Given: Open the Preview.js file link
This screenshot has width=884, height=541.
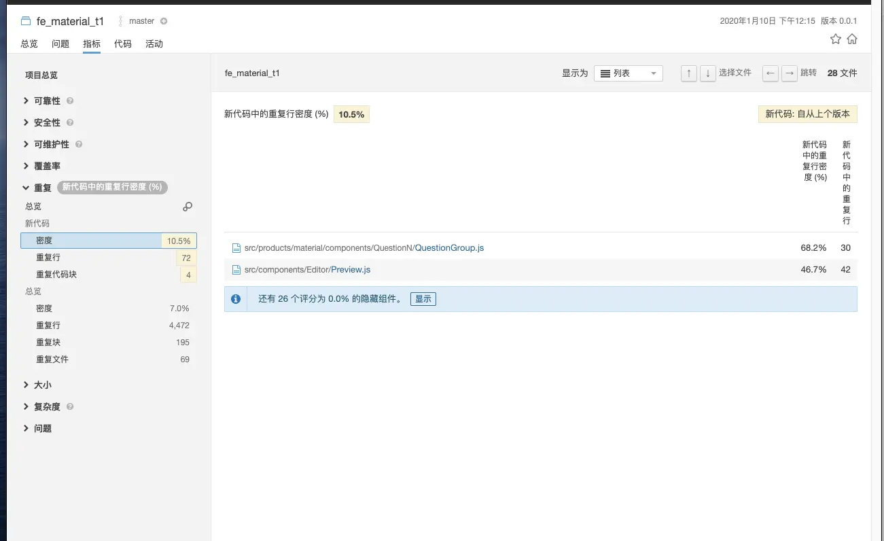Looking at the screenshot, I should (351, 270).
